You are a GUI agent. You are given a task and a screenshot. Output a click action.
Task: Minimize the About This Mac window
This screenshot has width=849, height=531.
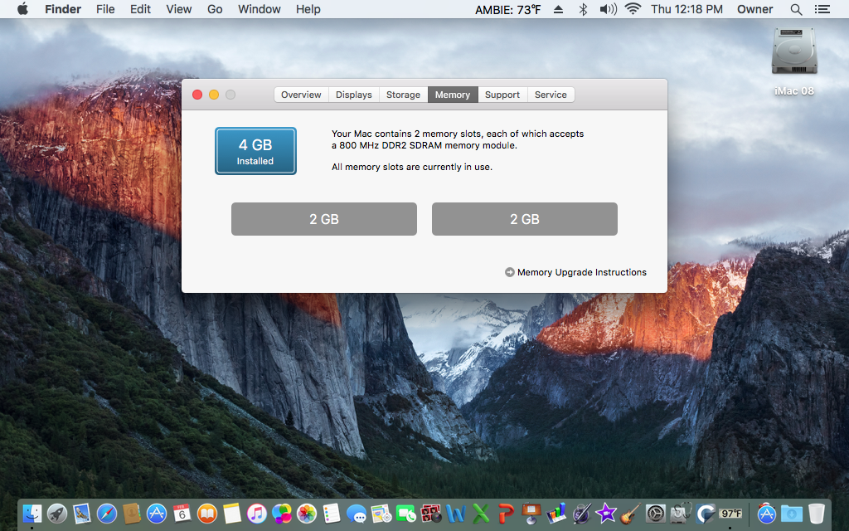[214, 95]
